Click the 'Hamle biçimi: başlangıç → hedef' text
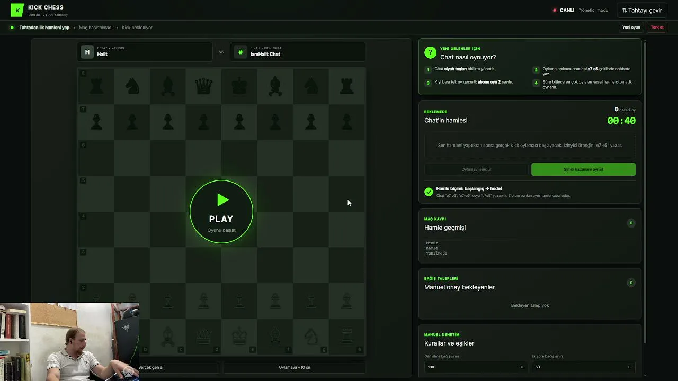This screenshot has height=381, width=678. (469, 188)
